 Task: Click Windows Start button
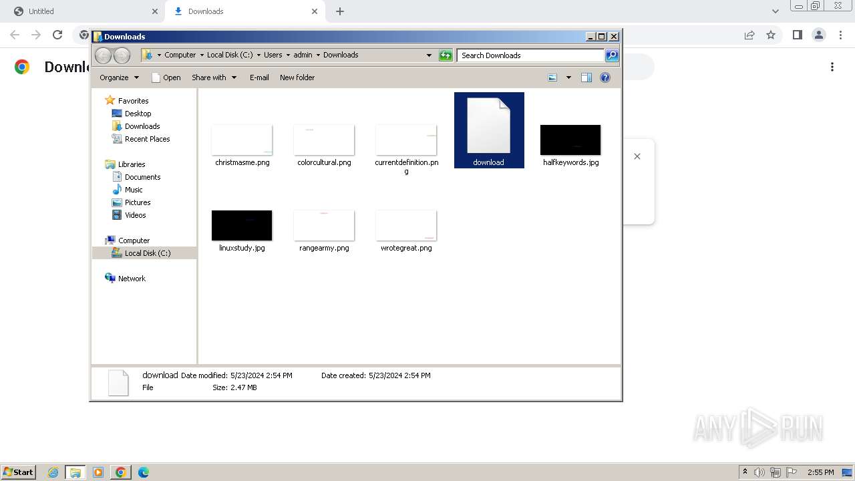[x=18, y=472]
